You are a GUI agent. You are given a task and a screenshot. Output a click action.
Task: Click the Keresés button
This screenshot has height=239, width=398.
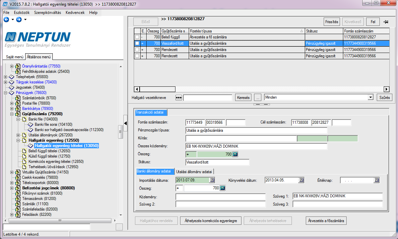pyautogui.click(x=243, y=98)
